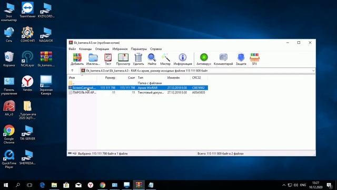
Task: Open the Просмотр (View) tool
Action: 123,59
